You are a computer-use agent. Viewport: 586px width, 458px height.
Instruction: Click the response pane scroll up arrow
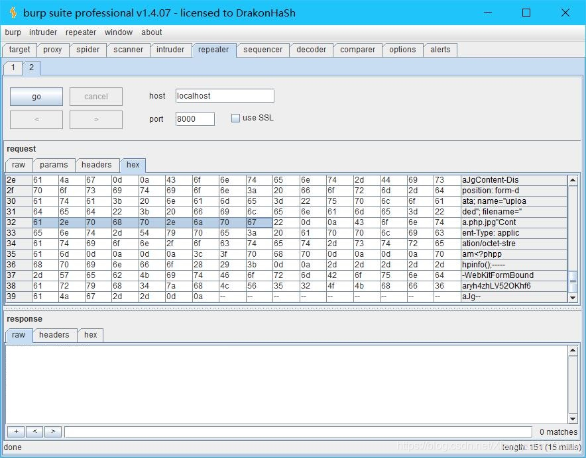(573, 351)
